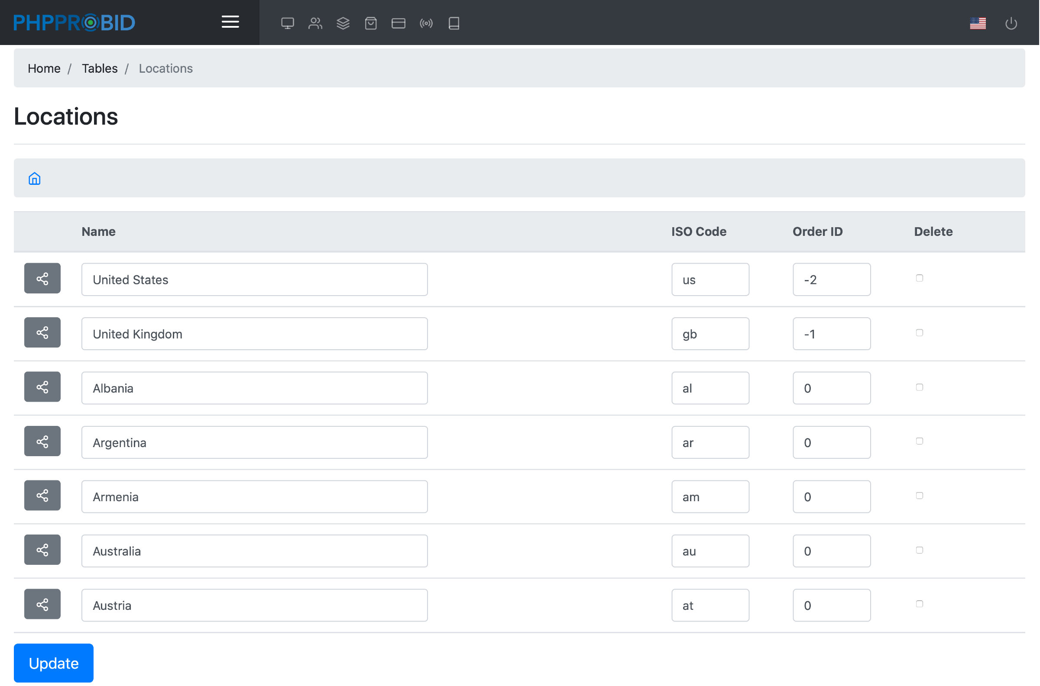Toggle the hamburger sidebar menu

pos(230,22)
